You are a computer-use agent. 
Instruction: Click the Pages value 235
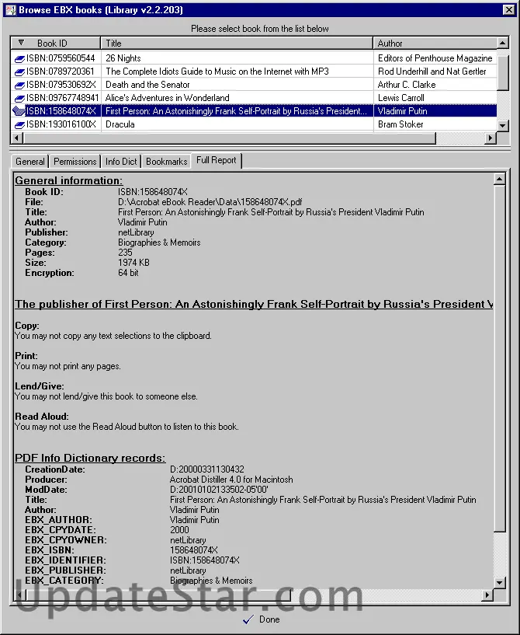click(125, 253)
